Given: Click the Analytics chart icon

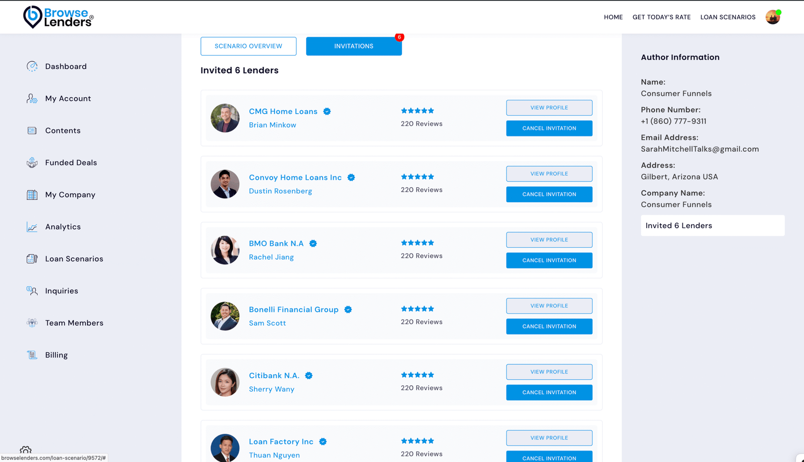Looking at the screenshot, I should coord(32,227).
